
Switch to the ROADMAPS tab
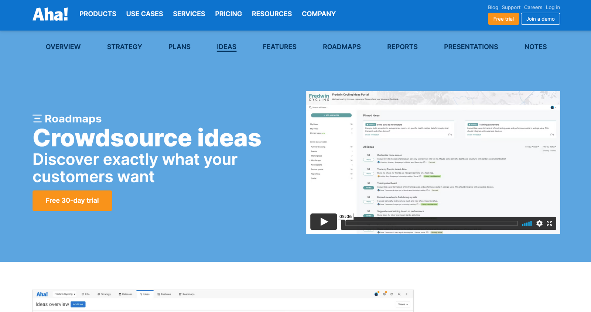coord(342,47)
